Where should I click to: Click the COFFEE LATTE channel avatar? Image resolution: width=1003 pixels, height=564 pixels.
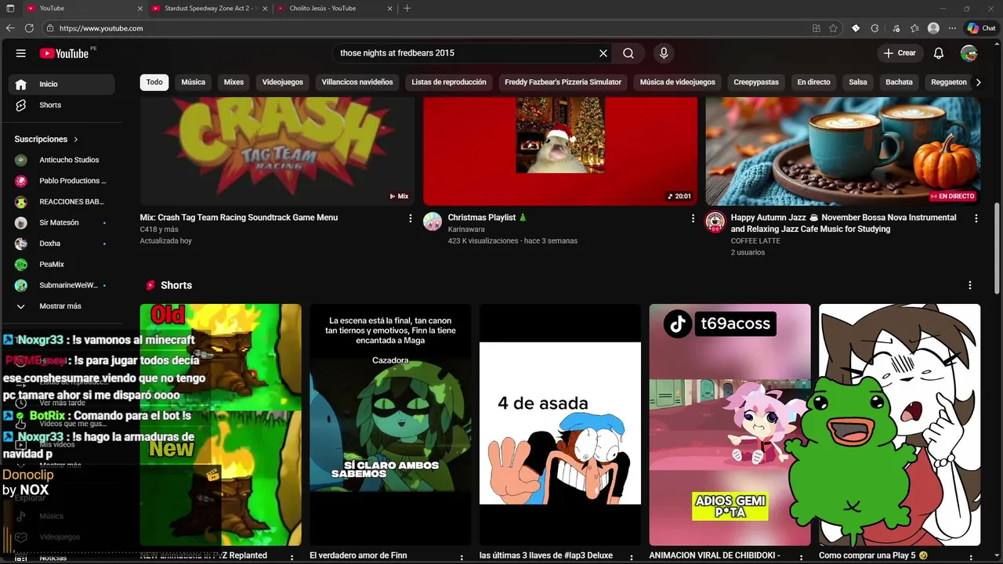[x=715, y=222]
